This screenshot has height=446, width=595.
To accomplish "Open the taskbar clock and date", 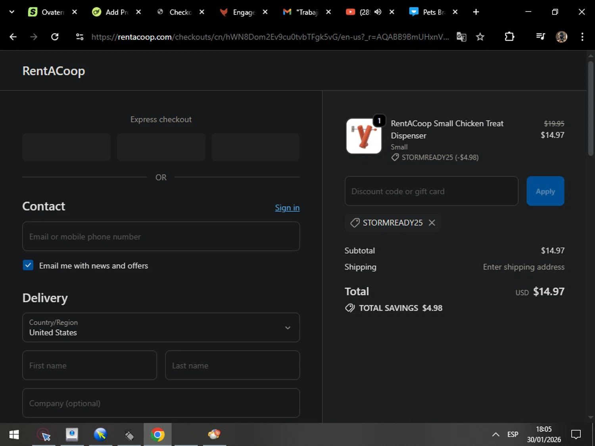I will click(x=544, y=435).
